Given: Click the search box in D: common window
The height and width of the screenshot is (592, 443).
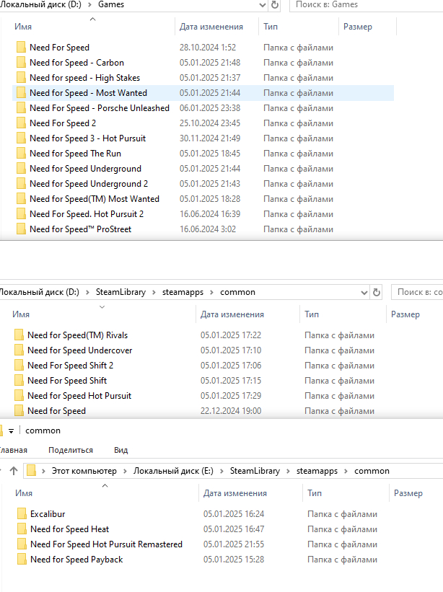Looking at the screenshot, I should pyautogui.click(x=417, y=292).
